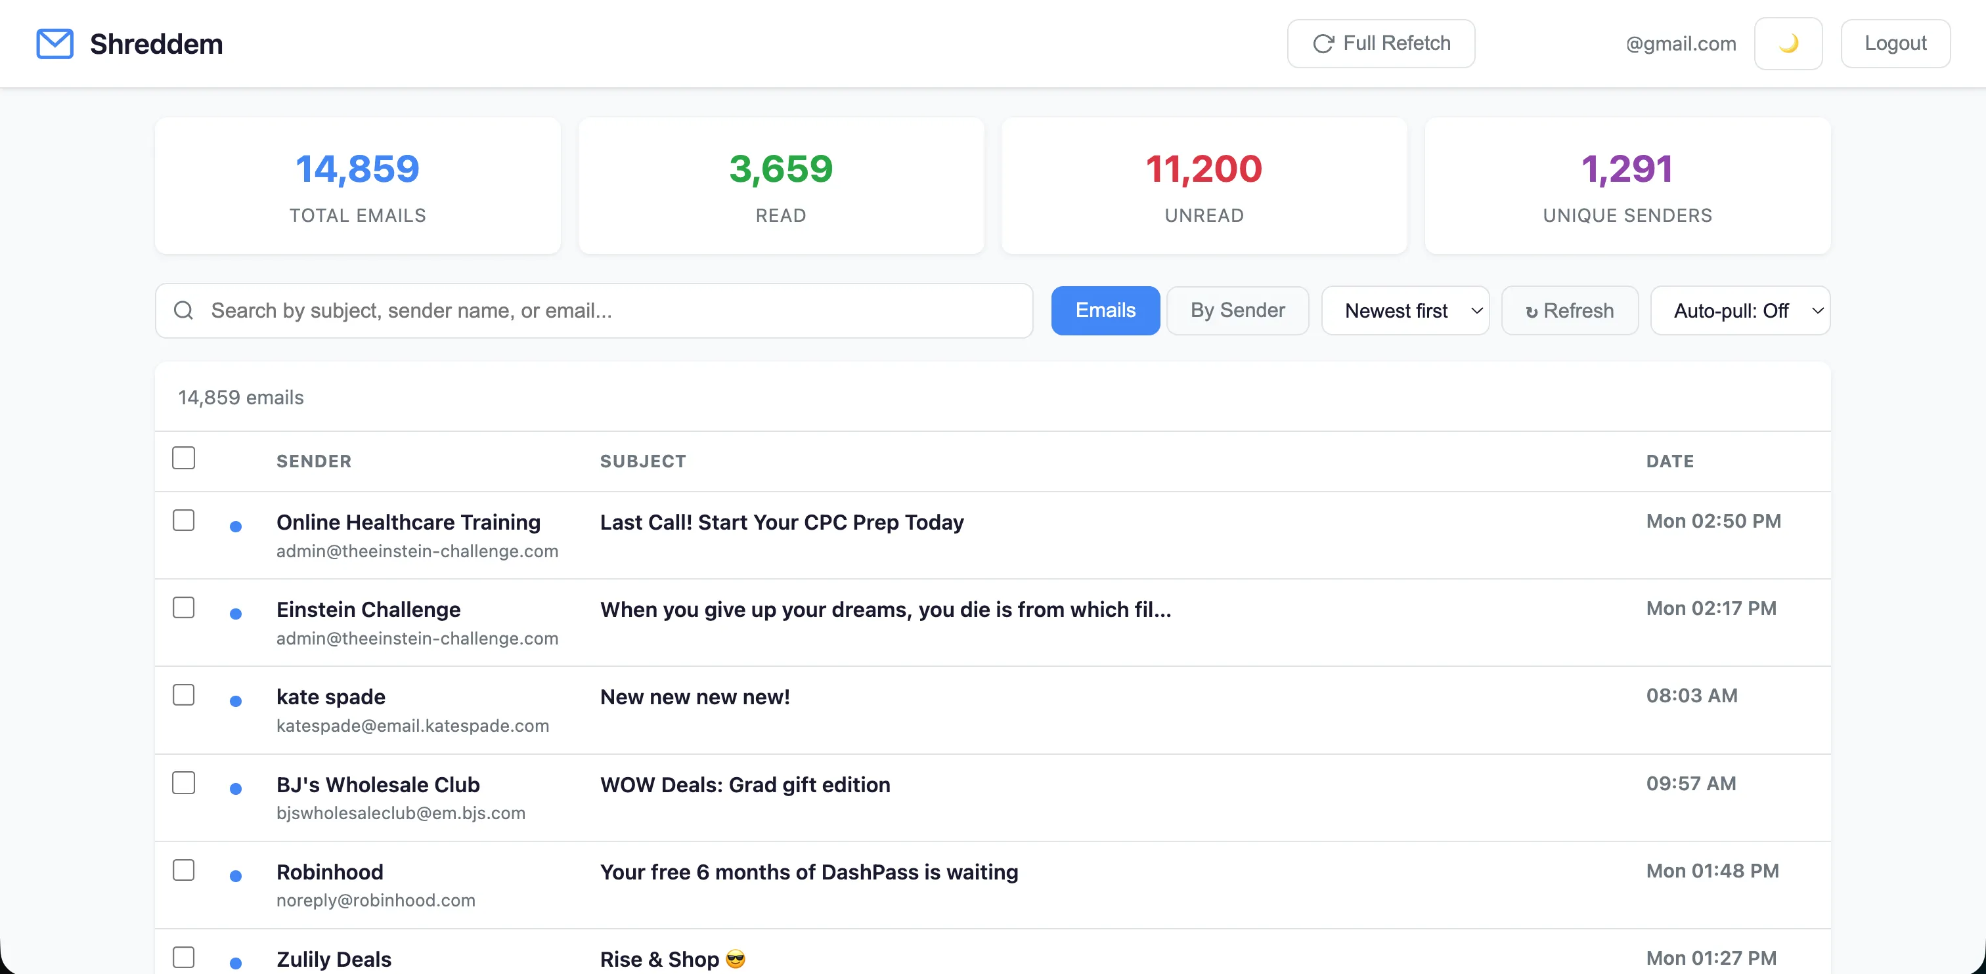Click the date 'Mon 01:27 PM'
This screenshot has width=1986, height=974.
coord(1711,958)
